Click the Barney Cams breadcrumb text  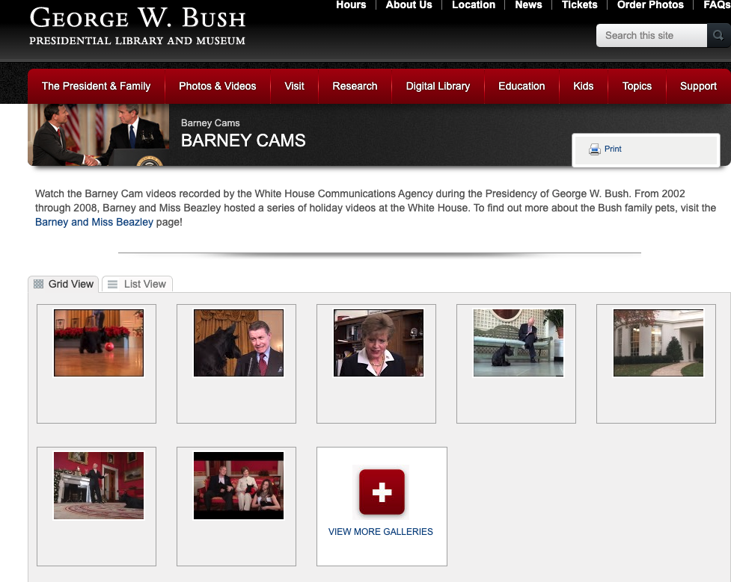[x=210, y=123]
